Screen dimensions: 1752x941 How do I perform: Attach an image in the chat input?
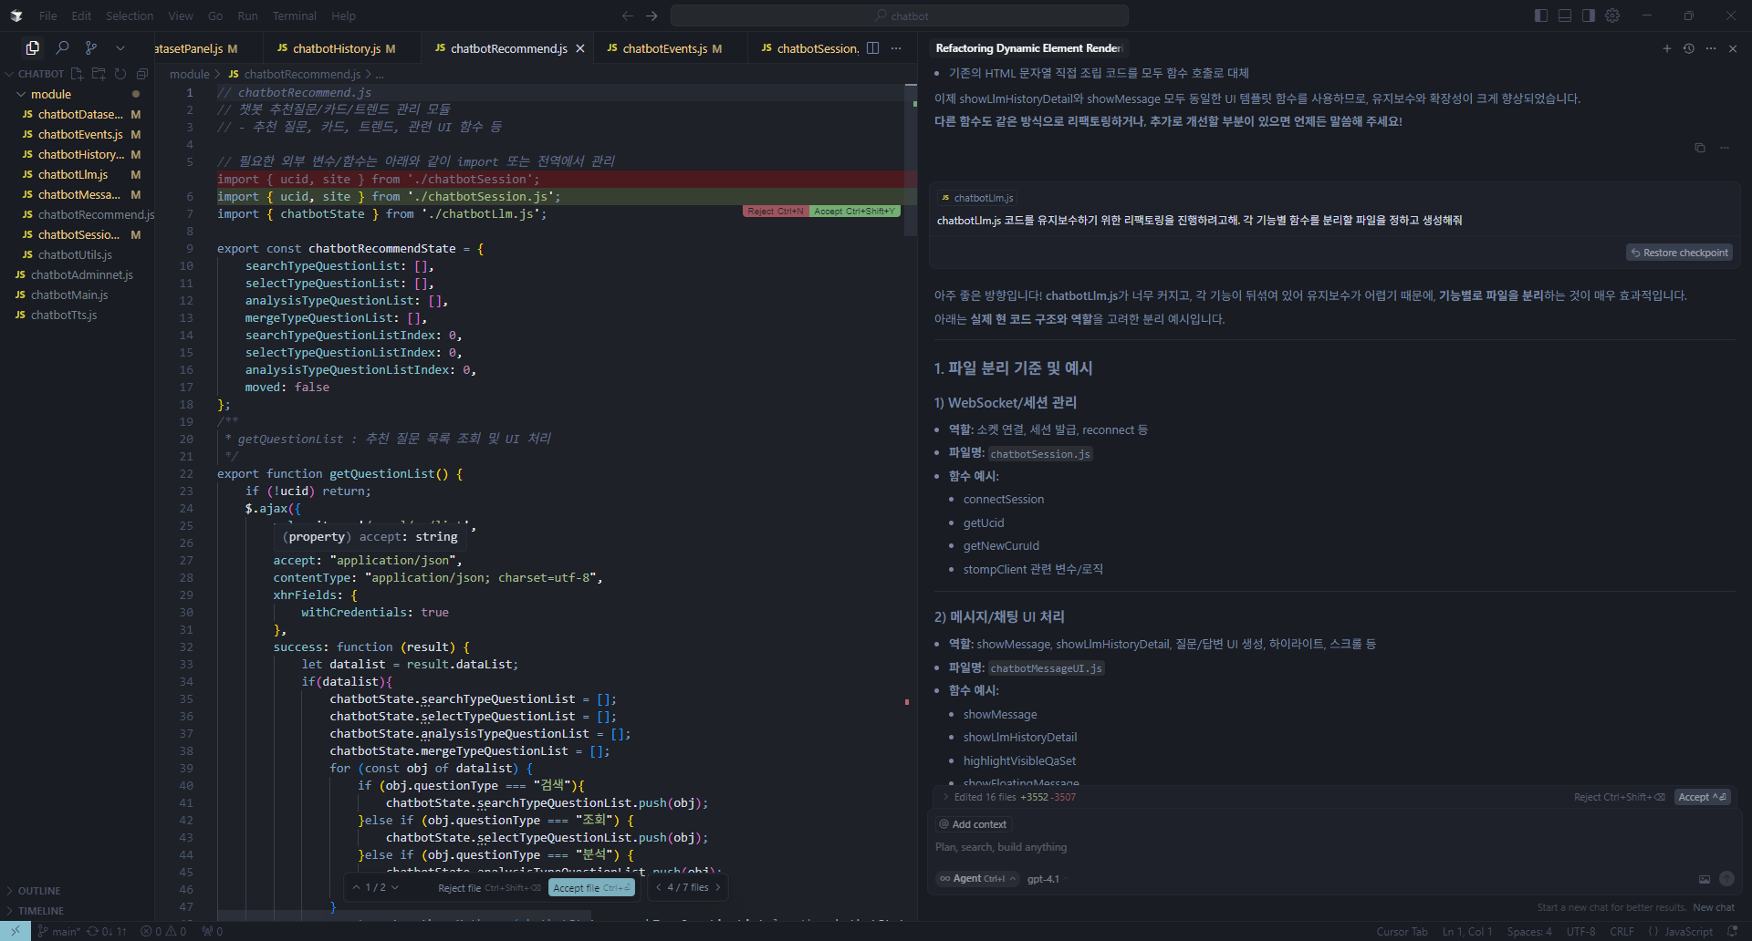tap(1704, 879)
